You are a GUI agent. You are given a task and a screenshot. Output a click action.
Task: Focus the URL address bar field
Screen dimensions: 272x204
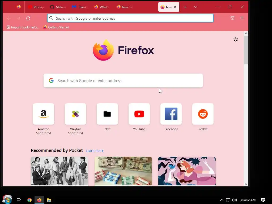pos(130,18)
